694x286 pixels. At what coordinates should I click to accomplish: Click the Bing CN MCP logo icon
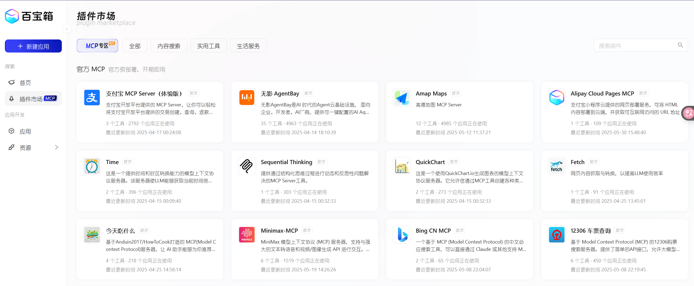coord(402,235)
